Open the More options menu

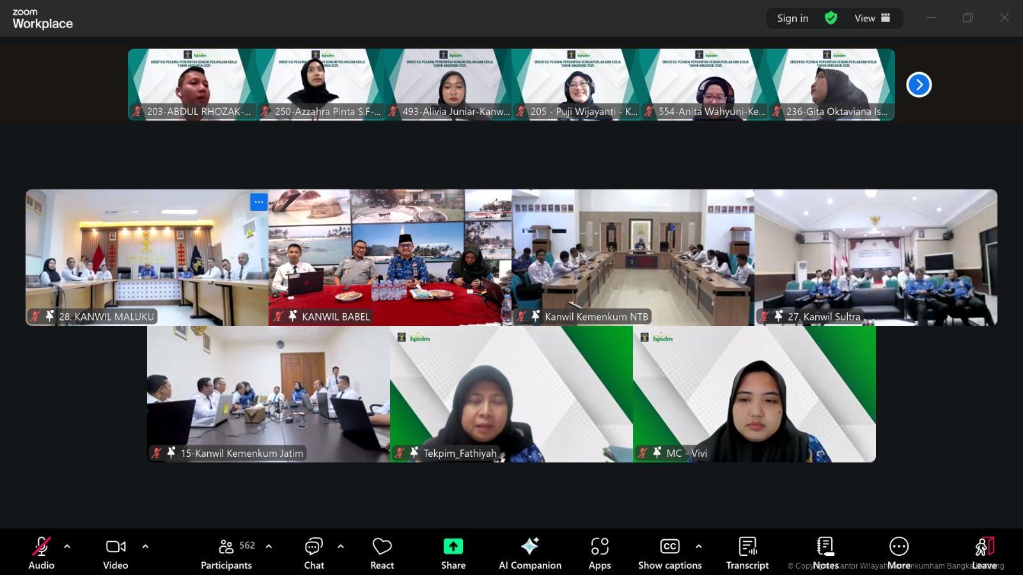(898, 553)
